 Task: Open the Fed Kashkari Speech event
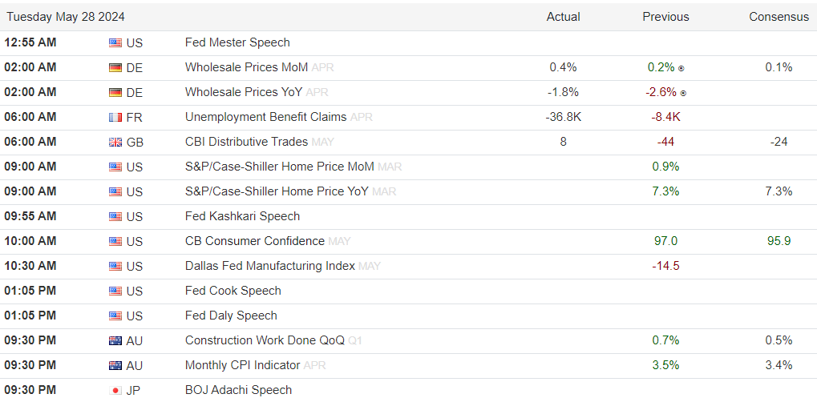coord(242,216)
